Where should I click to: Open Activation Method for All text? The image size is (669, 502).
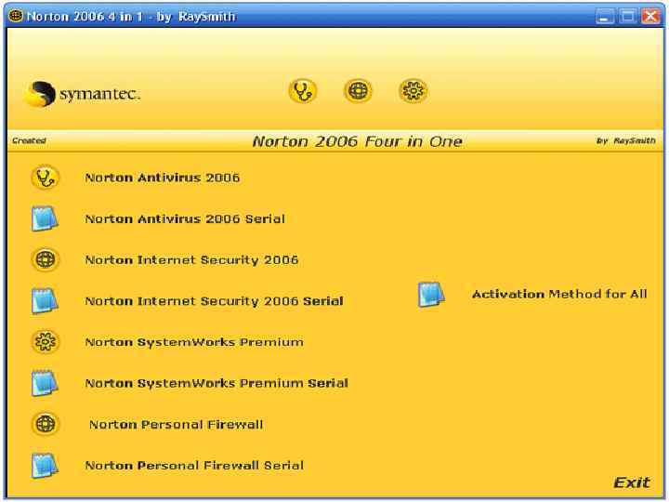click(559, 294)
